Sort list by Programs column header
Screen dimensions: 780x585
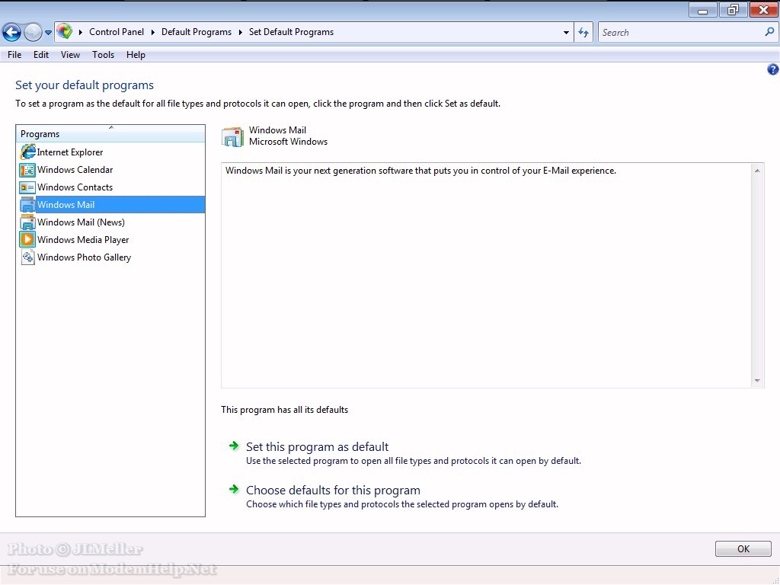pos(110,134)
